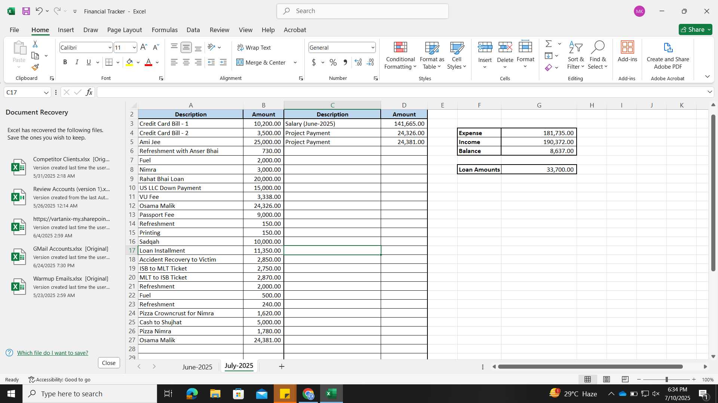718x403 pixels.
Task: Open the font size dropdown
Action: [134, 47]
